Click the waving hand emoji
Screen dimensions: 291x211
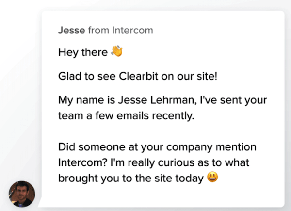pyautogui.click(x=117, y=51)
